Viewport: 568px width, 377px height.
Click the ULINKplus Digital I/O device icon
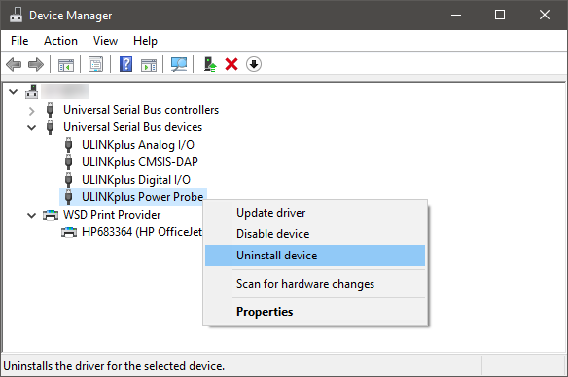coord(68,180)
